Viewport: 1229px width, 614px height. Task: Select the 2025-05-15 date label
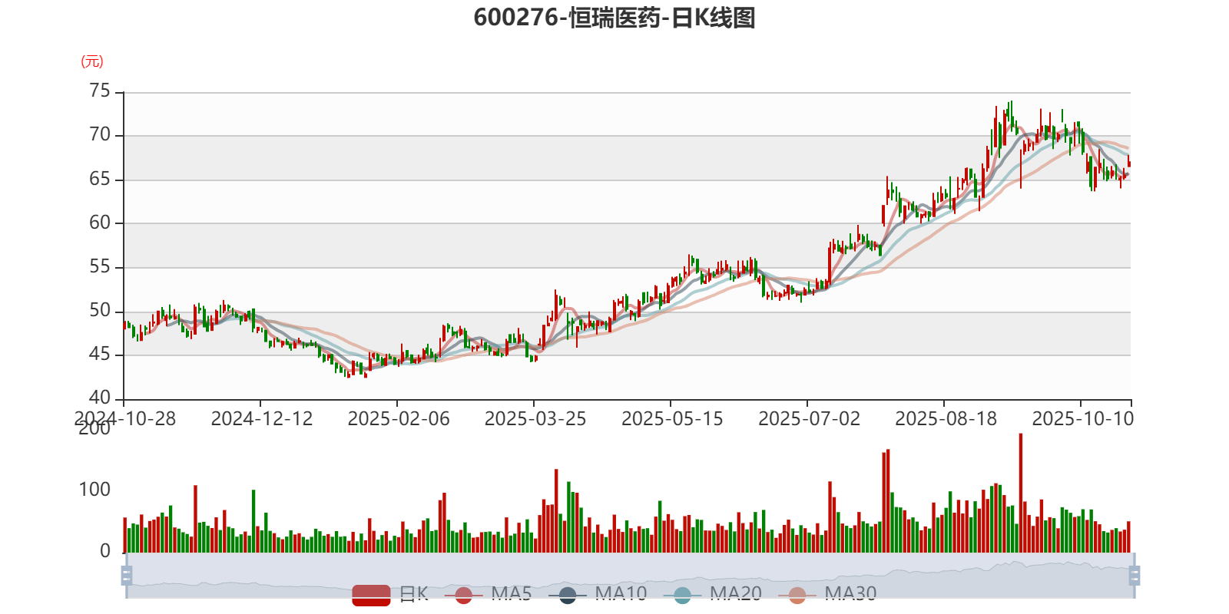click(672, 419)
